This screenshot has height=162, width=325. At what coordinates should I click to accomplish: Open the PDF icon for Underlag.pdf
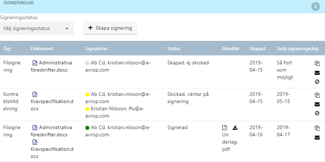[224, 128]
